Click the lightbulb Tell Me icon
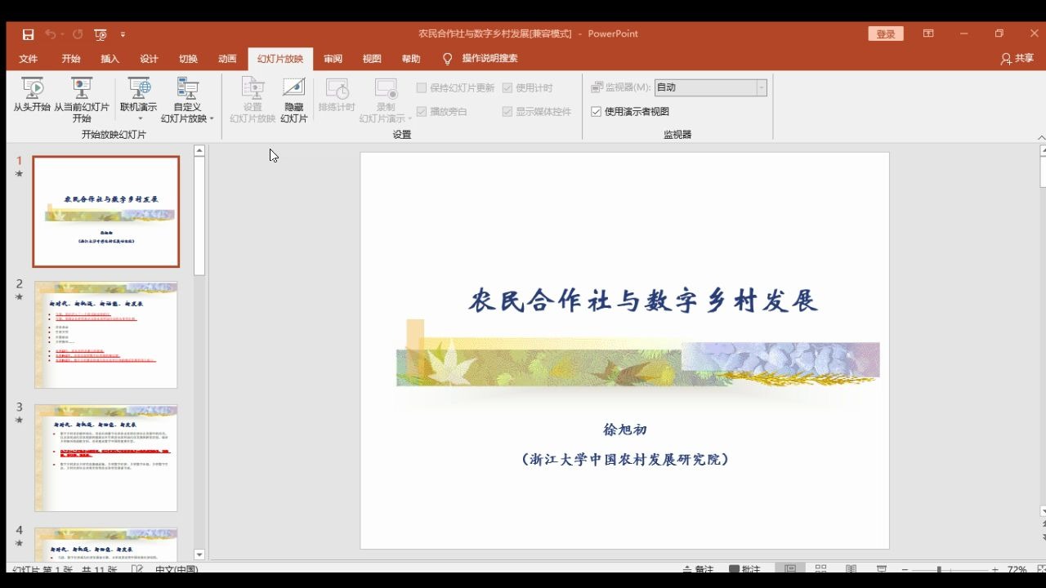The height and width of the screenshot is (588, 1046). click(447, 59)
